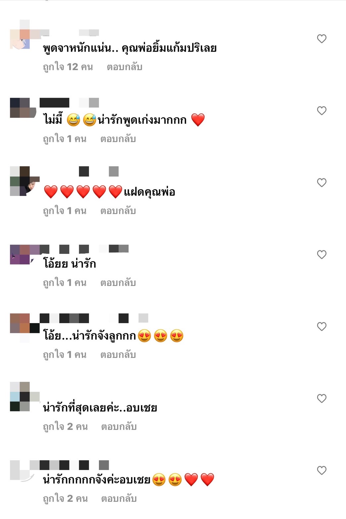346x519 pixels.
Task: Open 'ถูกใจ 2 คน' under 'น่ารักที่สุดเลยค่ะ..อบเชย'
Action: (65, 426)
